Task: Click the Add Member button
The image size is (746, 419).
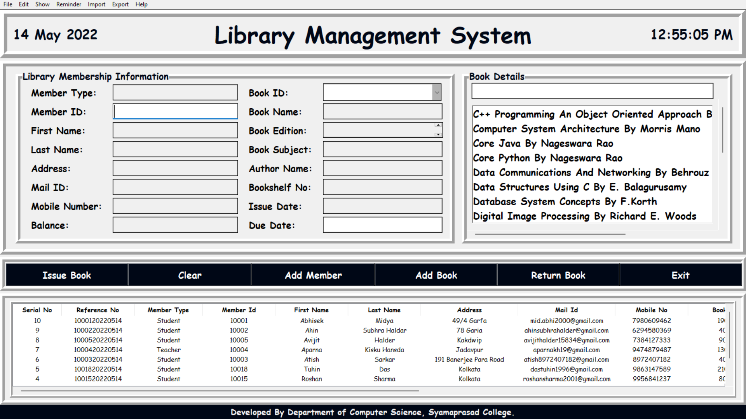Action: click(313, 275)
